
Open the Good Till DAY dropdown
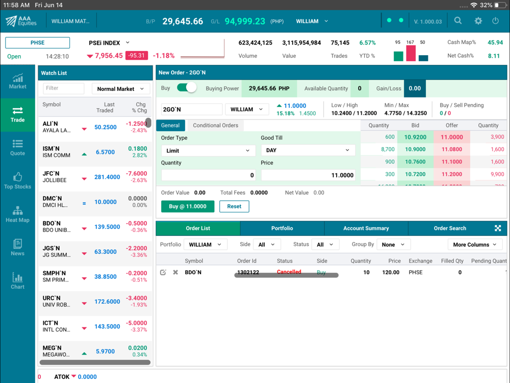(308, 150)
